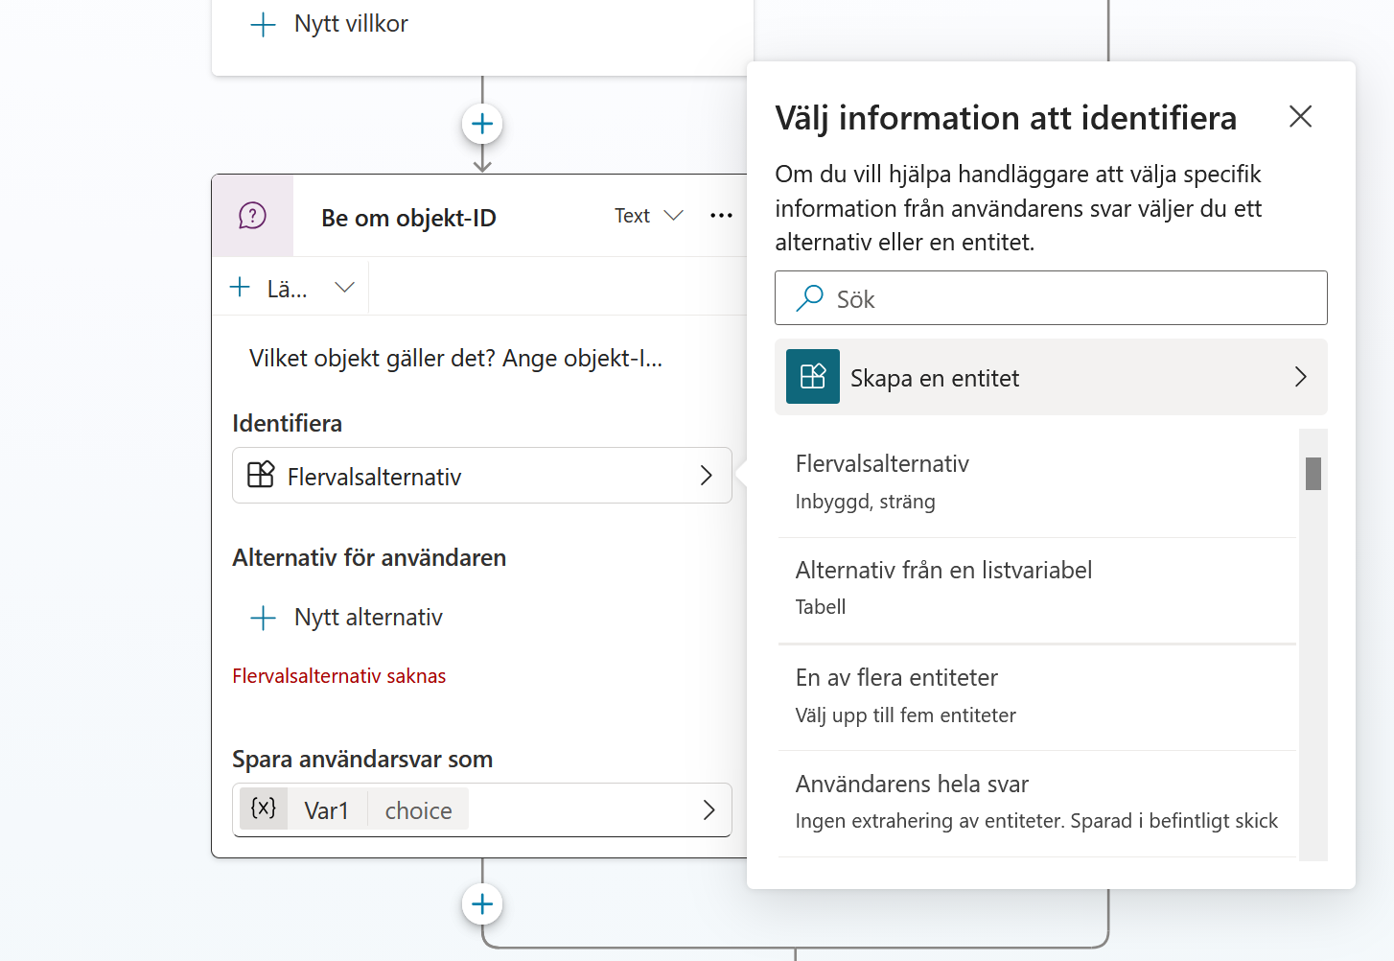1394x961 pixels.
Task: Click the plus icon beside Nytt villkor
Action: 263,24
